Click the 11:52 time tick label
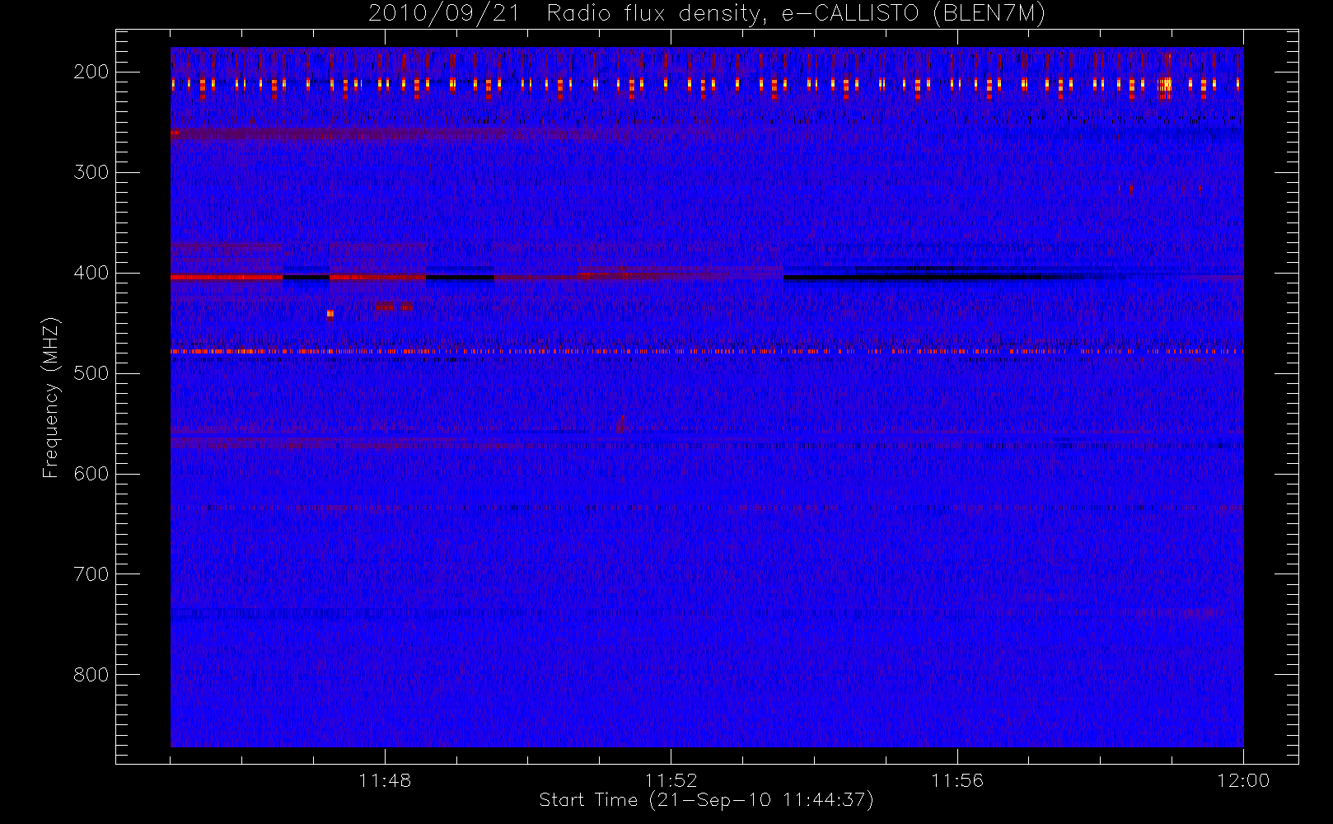Screen dimensions: 1333x824 [x=671, y=780]
